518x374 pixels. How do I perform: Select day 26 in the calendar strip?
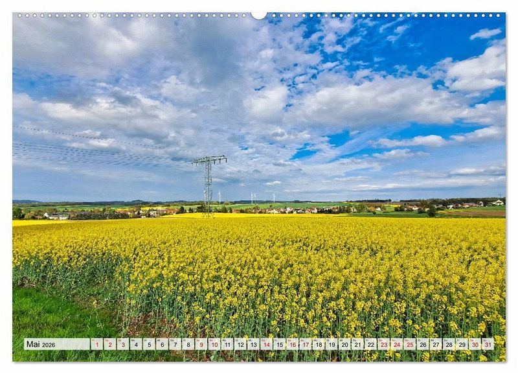[x=423, y=344]
